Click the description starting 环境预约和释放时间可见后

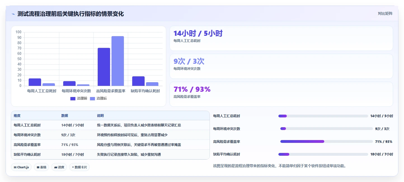click(x=132, y=135)
